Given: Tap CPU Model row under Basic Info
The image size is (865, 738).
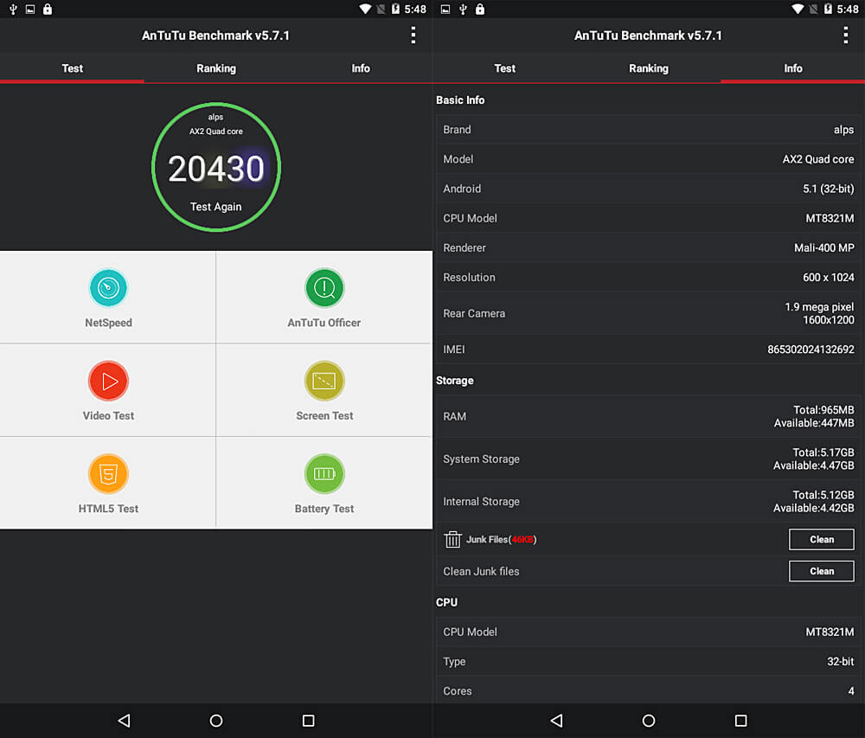Looking at the screenshot, I should click(649, 218).
